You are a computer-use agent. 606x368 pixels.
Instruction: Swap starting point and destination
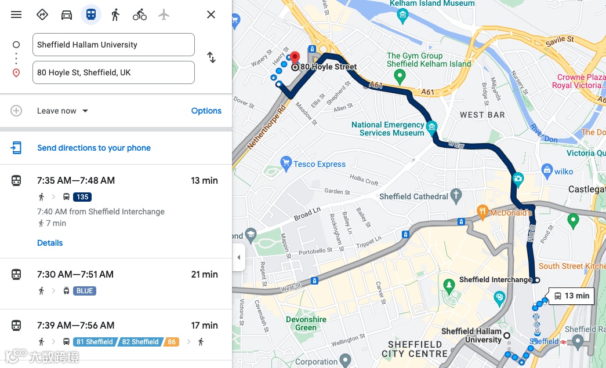211,57
